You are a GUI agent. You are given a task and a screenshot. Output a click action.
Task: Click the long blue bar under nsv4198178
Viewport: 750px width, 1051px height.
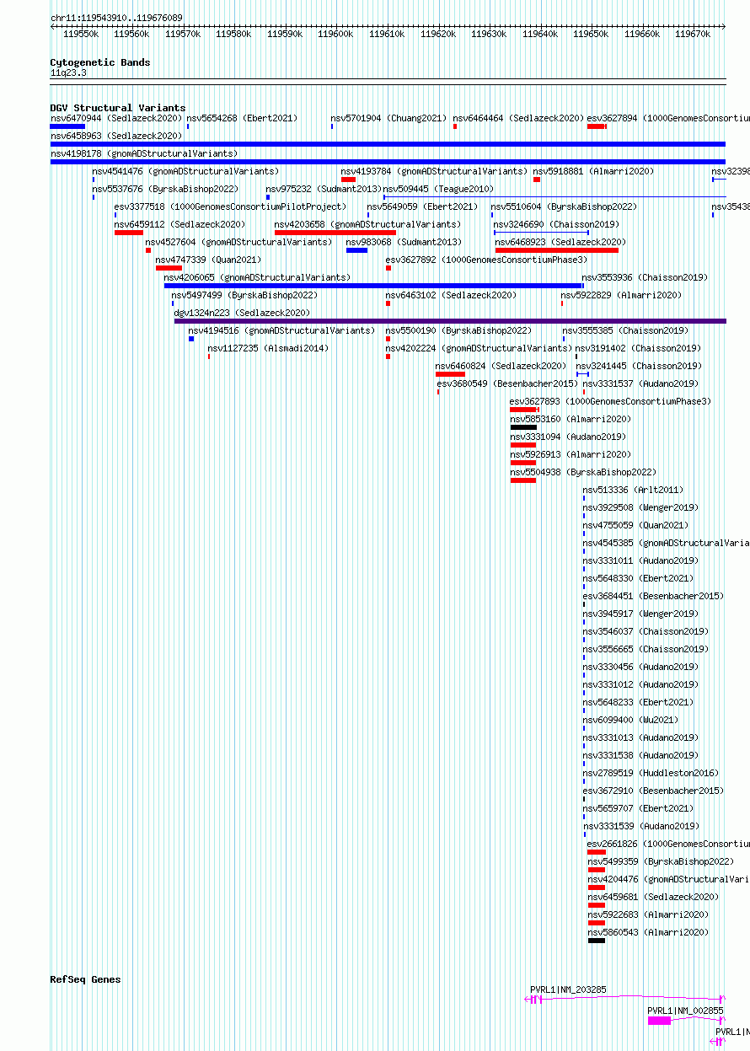pyautogui.click(x=388, y=162)
